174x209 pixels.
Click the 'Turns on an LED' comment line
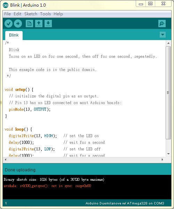coord(83,56)
